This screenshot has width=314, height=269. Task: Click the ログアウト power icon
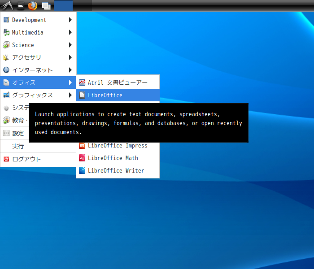6,159
